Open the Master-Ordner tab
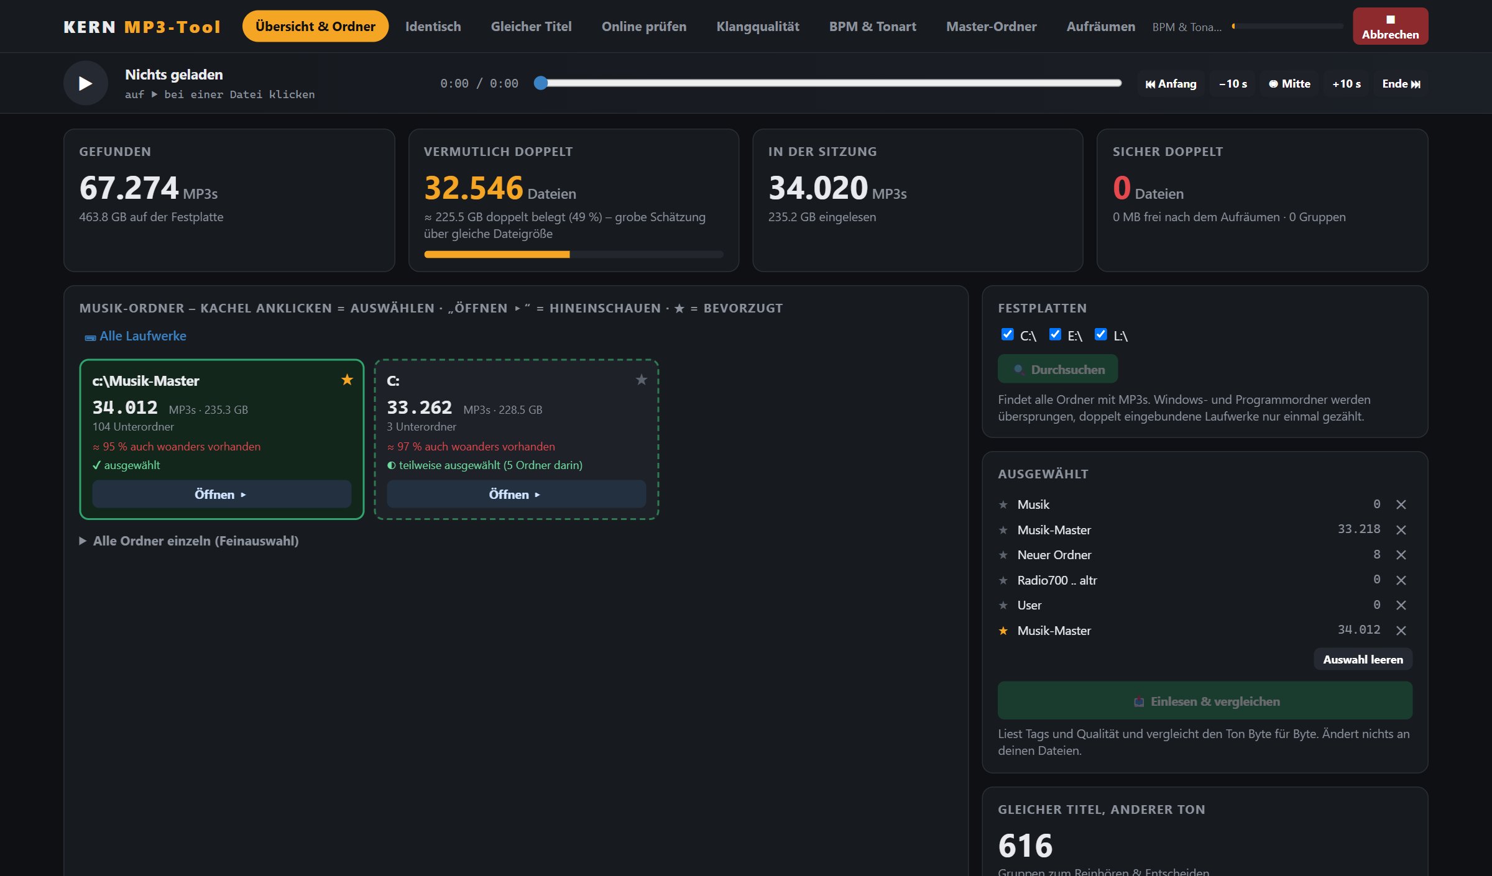The width and height of the screenshot is (1492, 876). coord(992,26)
